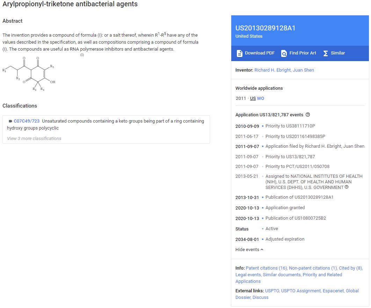This screenshot has height=308, width=371.
Task: Click the Find Prior Art magnifier icon
Action: coord(284,53)
